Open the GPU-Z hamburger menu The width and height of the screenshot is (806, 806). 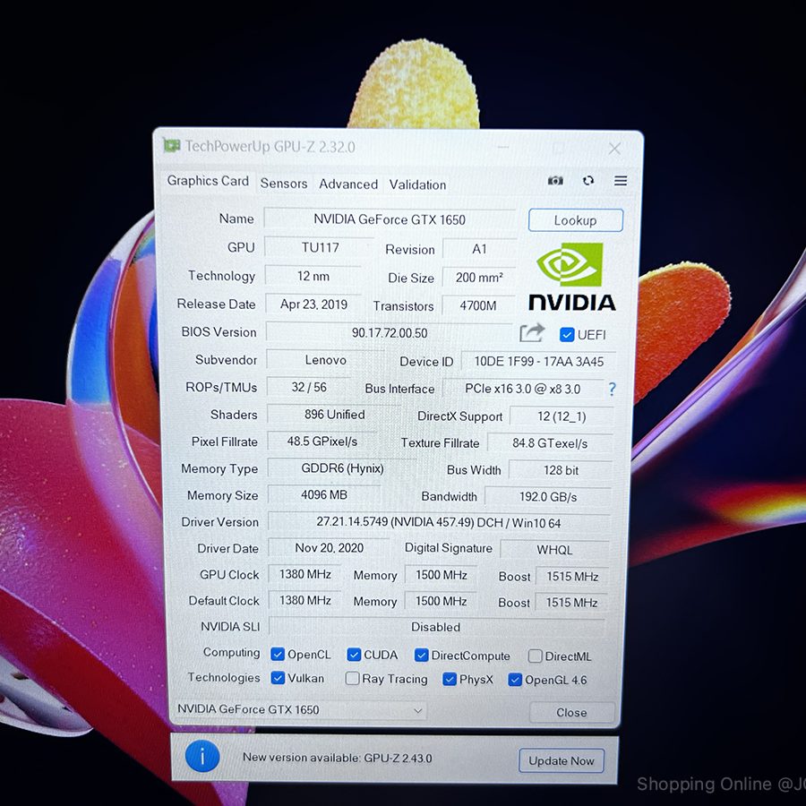(621, 180)
